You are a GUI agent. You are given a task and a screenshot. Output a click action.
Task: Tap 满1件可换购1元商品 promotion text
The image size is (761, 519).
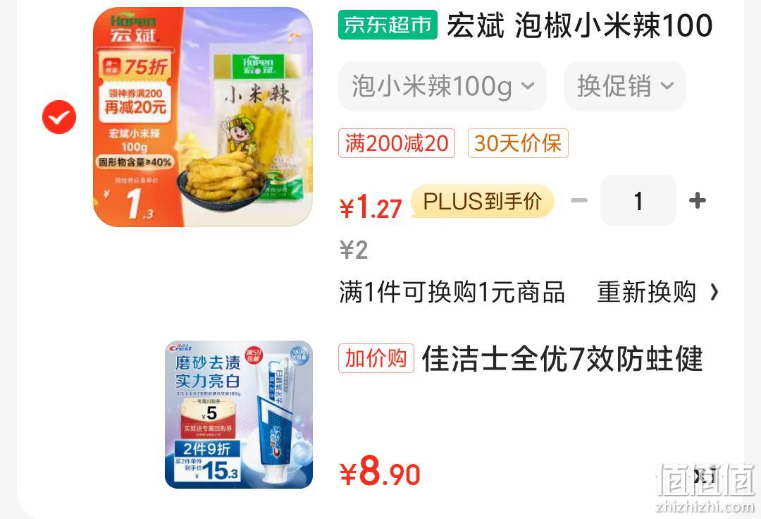[452, 292]
